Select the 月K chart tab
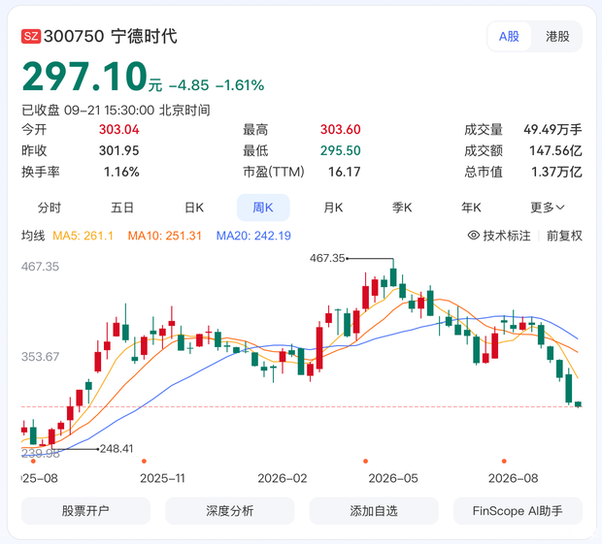This screenshot has height=544, width=602. click(333, 208)
